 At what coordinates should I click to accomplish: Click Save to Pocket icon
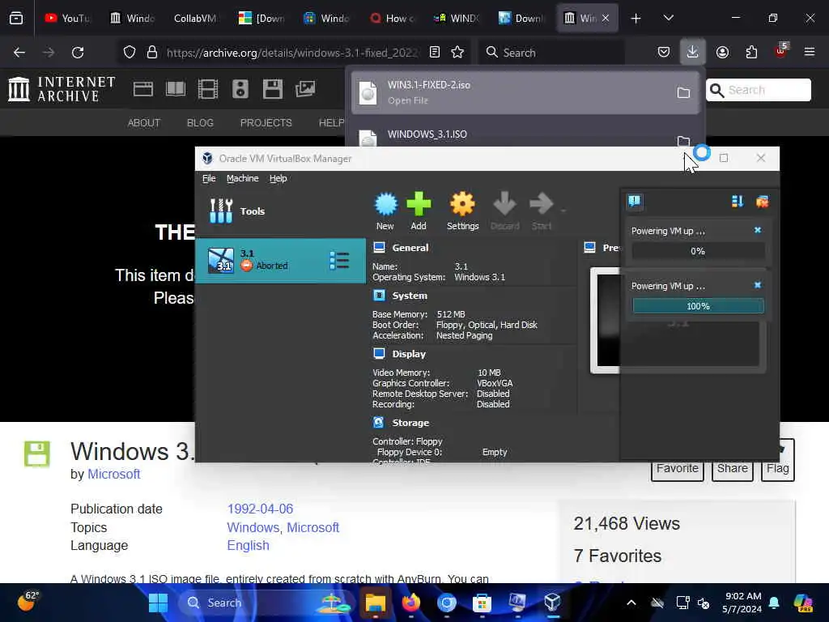coord(664,52)
